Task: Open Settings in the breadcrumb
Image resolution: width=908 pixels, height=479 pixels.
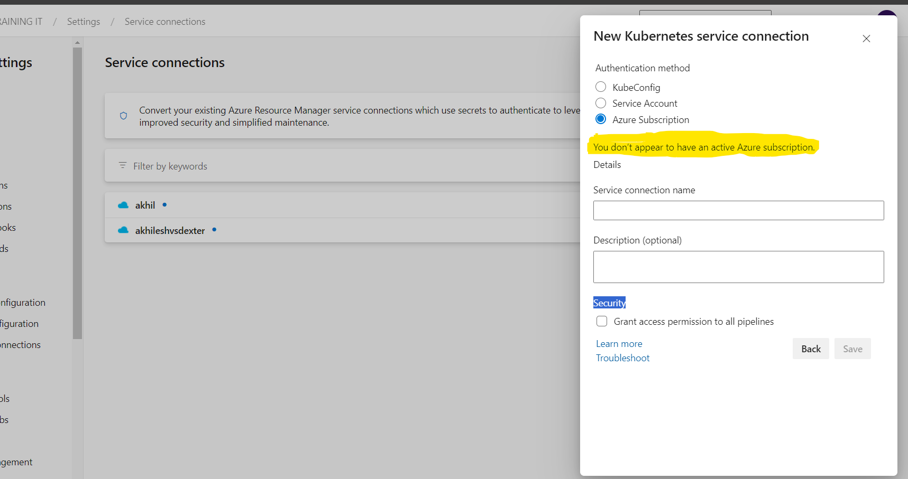Action: 84,22
